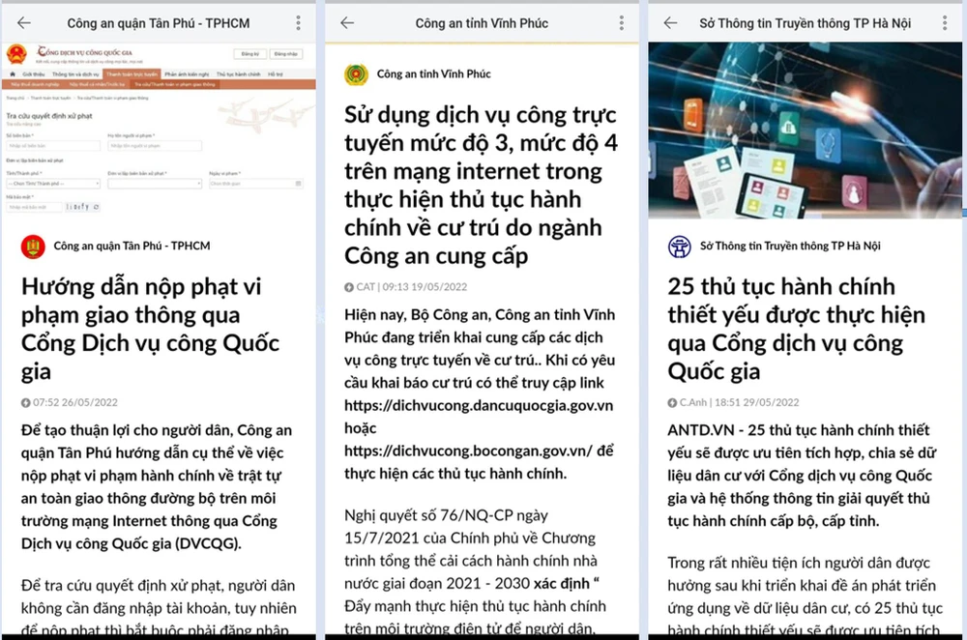Tap the back arrow on Tân Phú header
967x640 pixels.
23,22
